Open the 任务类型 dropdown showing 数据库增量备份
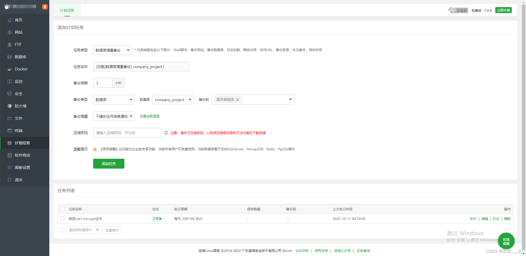The image size is (526, 256). [112, 50]
